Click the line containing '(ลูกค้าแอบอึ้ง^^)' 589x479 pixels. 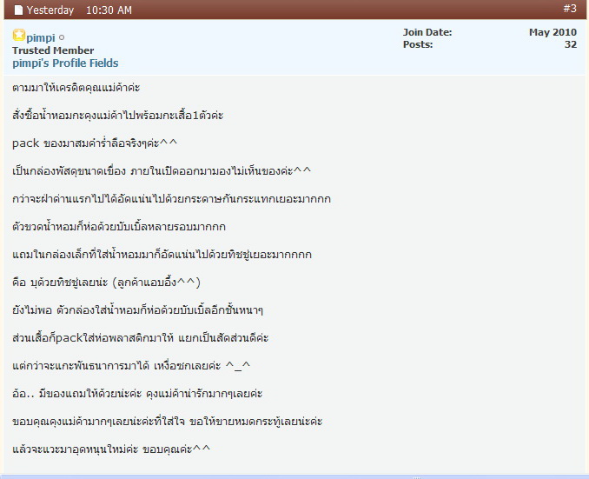pos(108,282)
